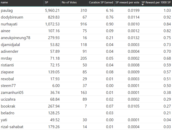Click reward per 1000 SP value 0.03
The width and height of the screenshot is (172, 130).
(167, 127)
